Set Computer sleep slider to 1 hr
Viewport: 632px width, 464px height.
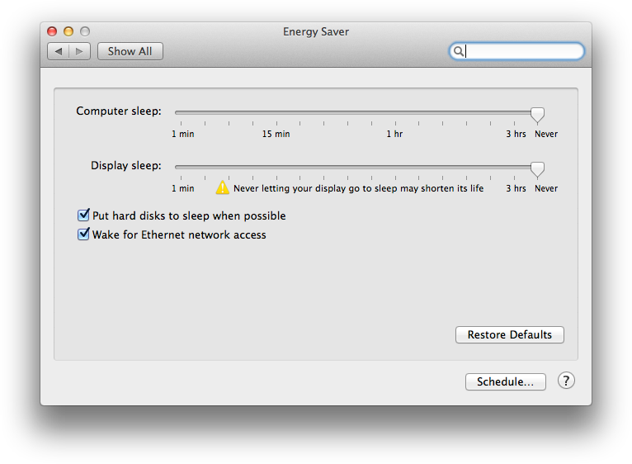pyautogui.click(x=394, y=112)
